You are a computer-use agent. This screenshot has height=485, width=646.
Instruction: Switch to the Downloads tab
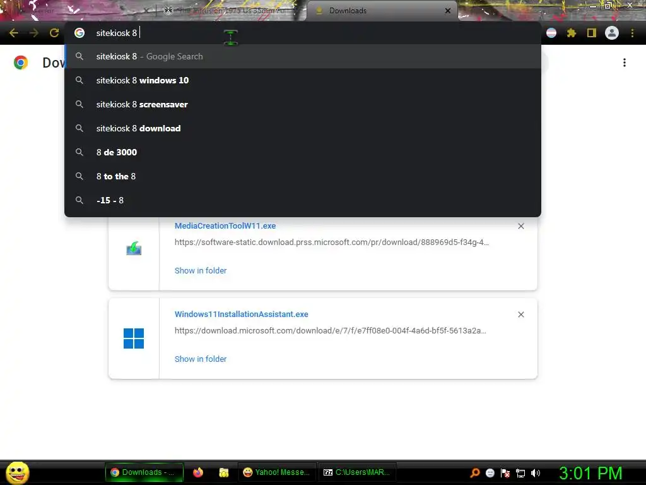pyautogui.click(x=382, y=11)
